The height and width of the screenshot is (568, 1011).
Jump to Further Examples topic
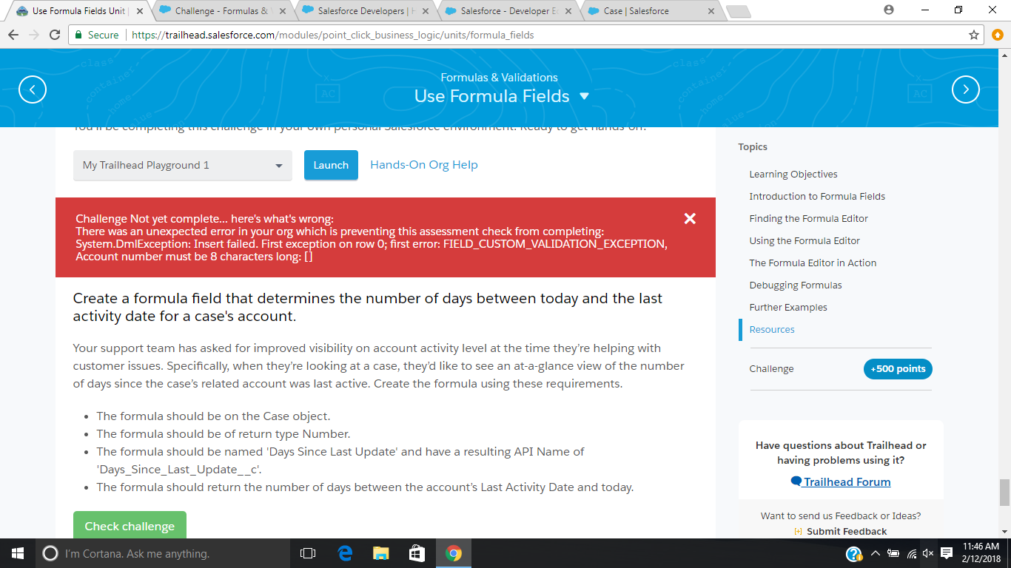[x=788, y=308]
